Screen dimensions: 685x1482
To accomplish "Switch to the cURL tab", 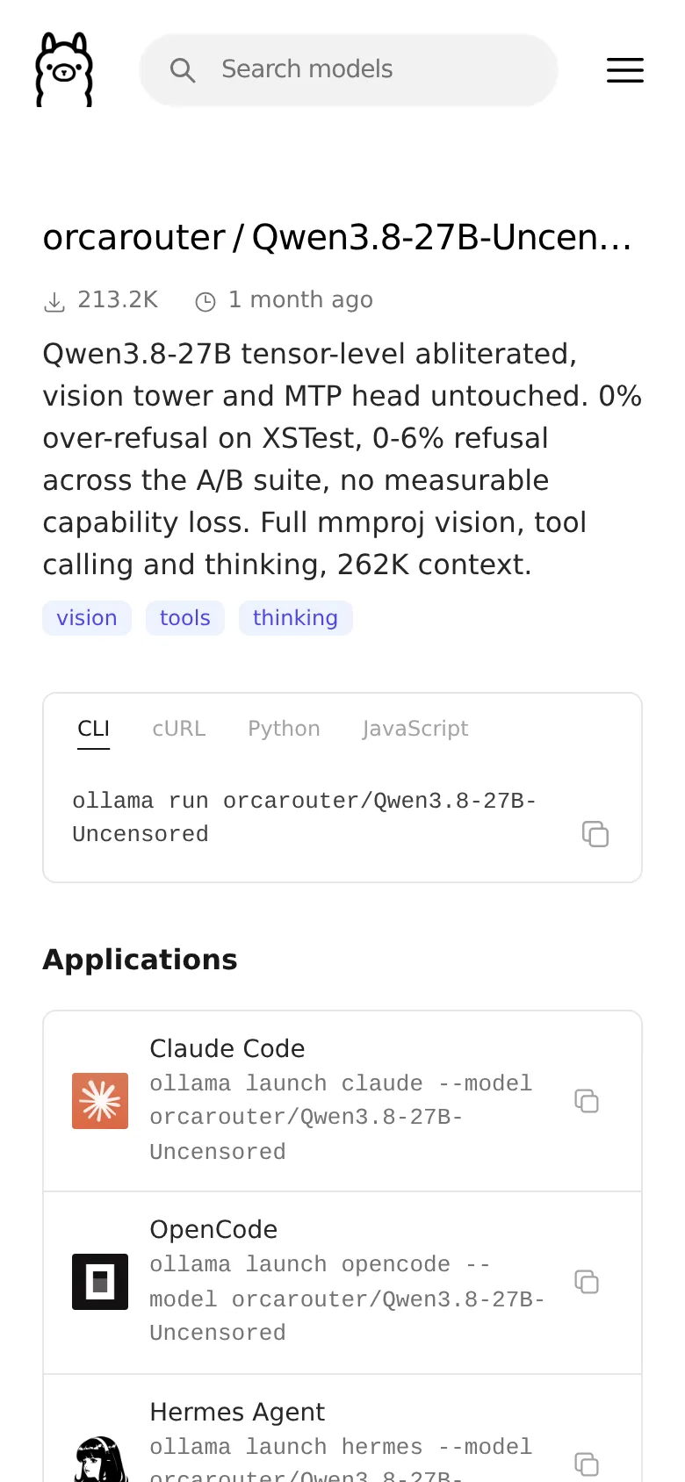I will [179, 729].
